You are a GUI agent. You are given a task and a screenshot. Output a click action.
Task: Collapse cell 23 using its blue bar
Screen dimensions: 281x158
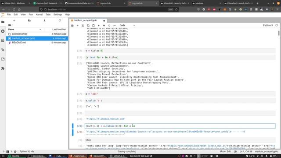(73, 126)
